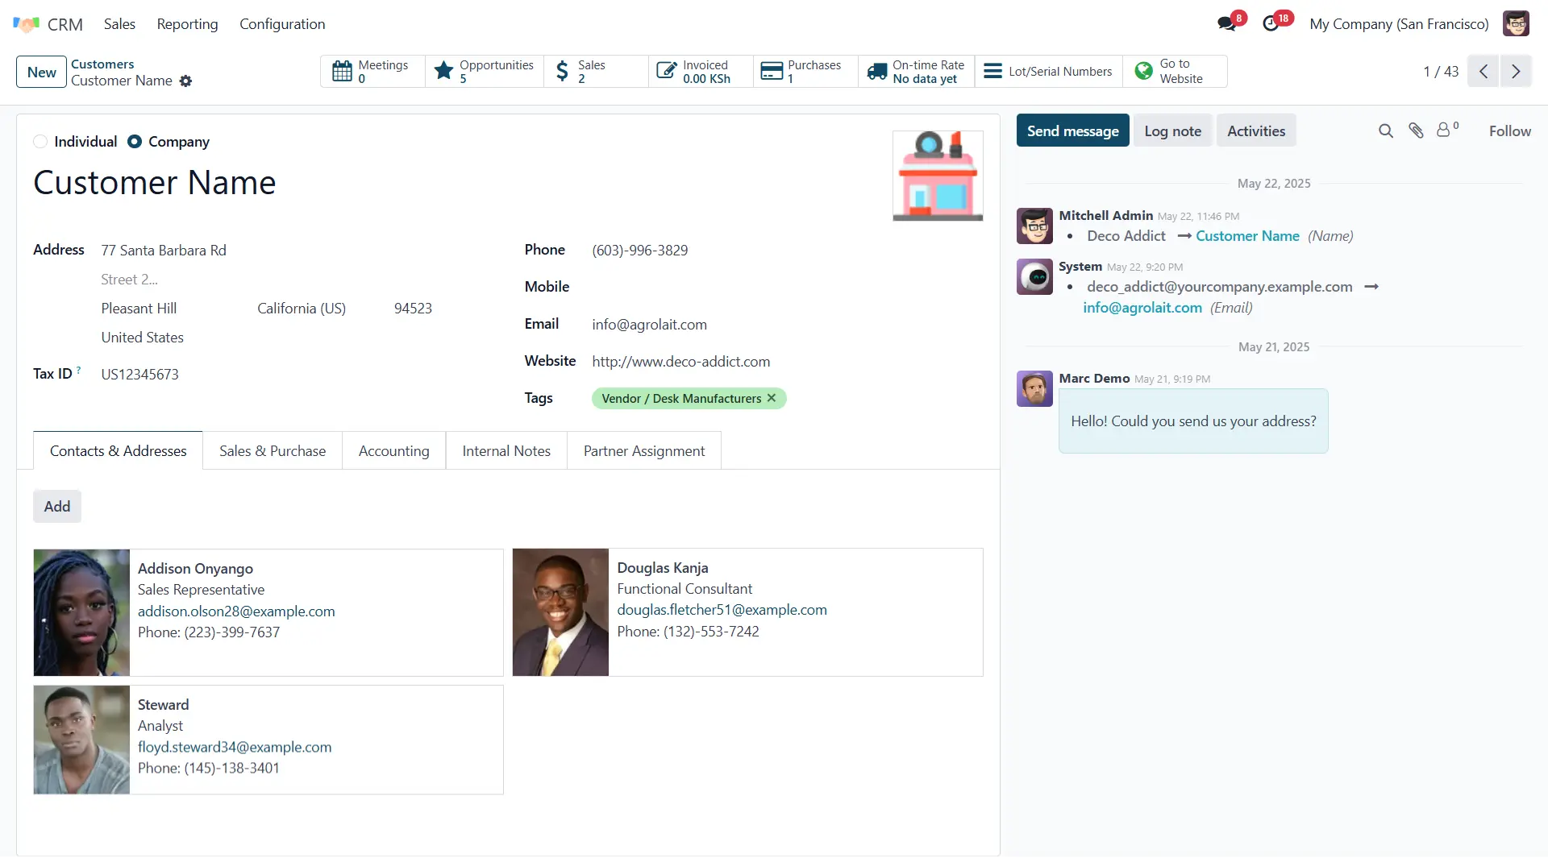Open the activities clock icon

pyautogui.click(x=1271, y=24)
